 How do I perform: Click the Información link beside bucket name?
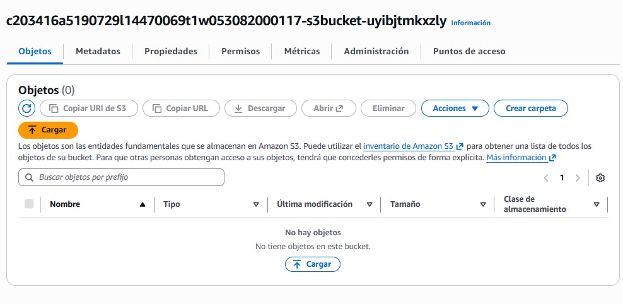coord(470,23)
